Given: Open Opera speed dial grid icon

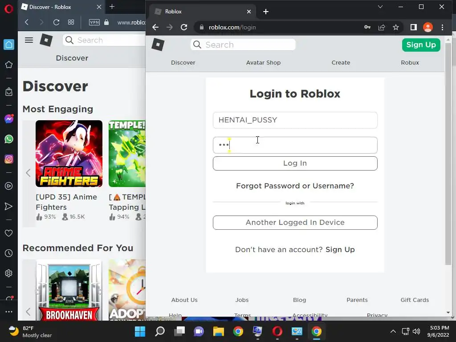Looking at the screenshot, I should (71, 22).
